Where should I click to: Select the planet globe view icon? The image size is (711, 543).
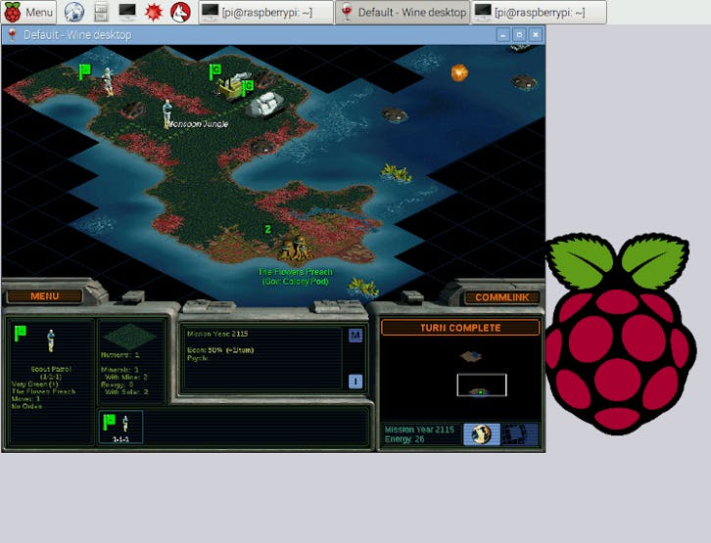(x=482, y=433)
